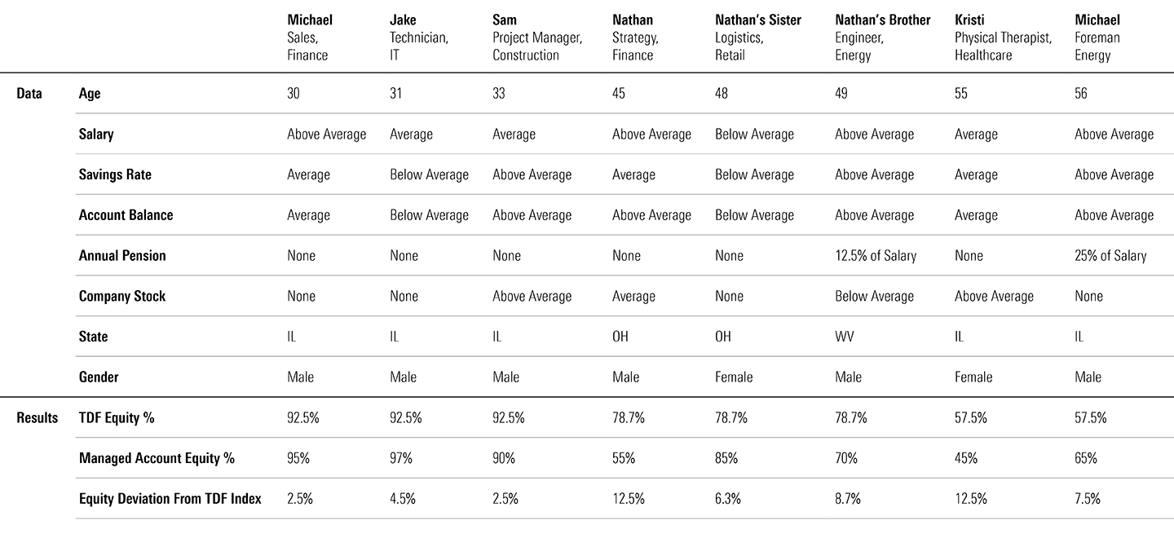Select the "25% of Salary" pension cell

pos(1110,255)
